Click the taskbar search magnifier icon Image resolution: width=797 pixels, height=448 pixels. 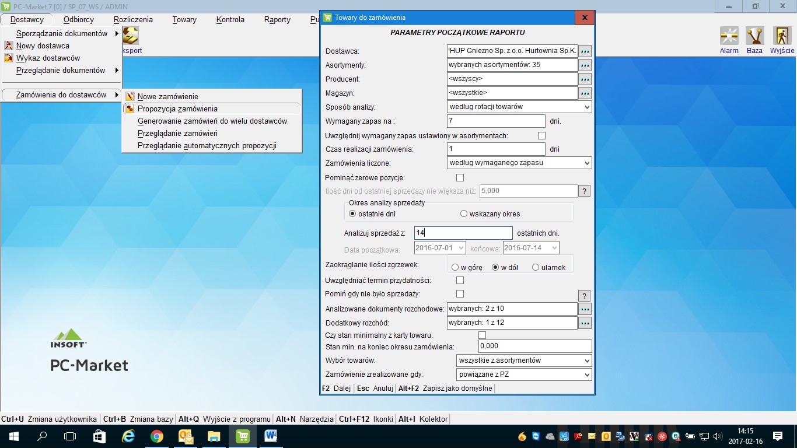tap(42, 436)
